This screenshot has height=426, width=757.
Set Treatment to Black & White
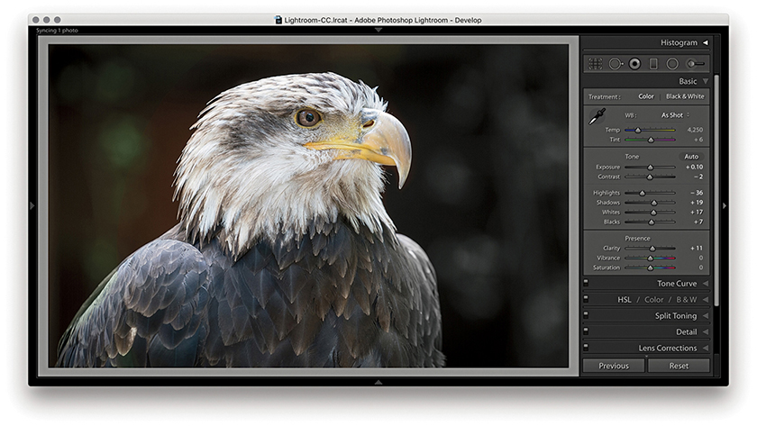click(685, 96)
